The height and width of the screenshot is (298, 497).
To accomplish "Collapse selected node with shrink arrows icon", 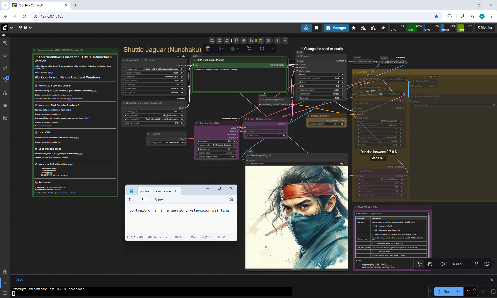I will [249, 48].
